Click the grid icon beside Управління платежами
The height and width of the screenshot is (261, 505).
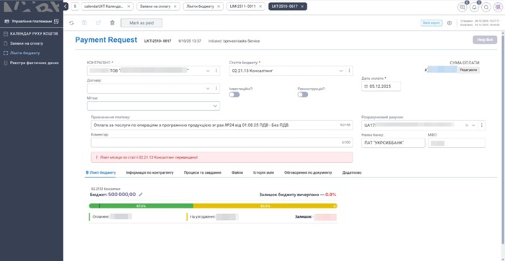click(x=56, y=21)
